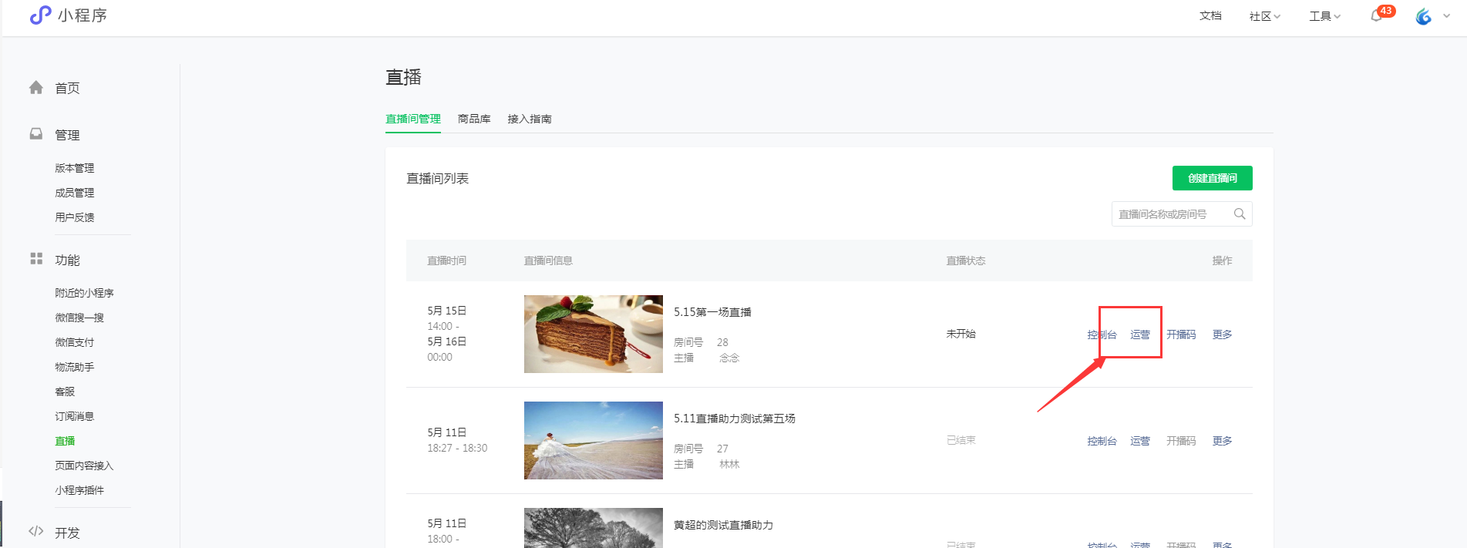Click the grid icon beside 功能
Viewport: 1467px width, 548px height.
[x=36, y=259]
